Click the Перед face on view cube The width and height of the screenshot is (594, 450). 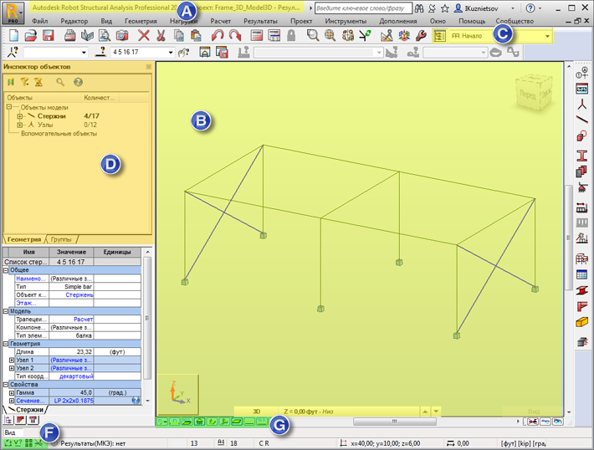[x=527, y=95]
